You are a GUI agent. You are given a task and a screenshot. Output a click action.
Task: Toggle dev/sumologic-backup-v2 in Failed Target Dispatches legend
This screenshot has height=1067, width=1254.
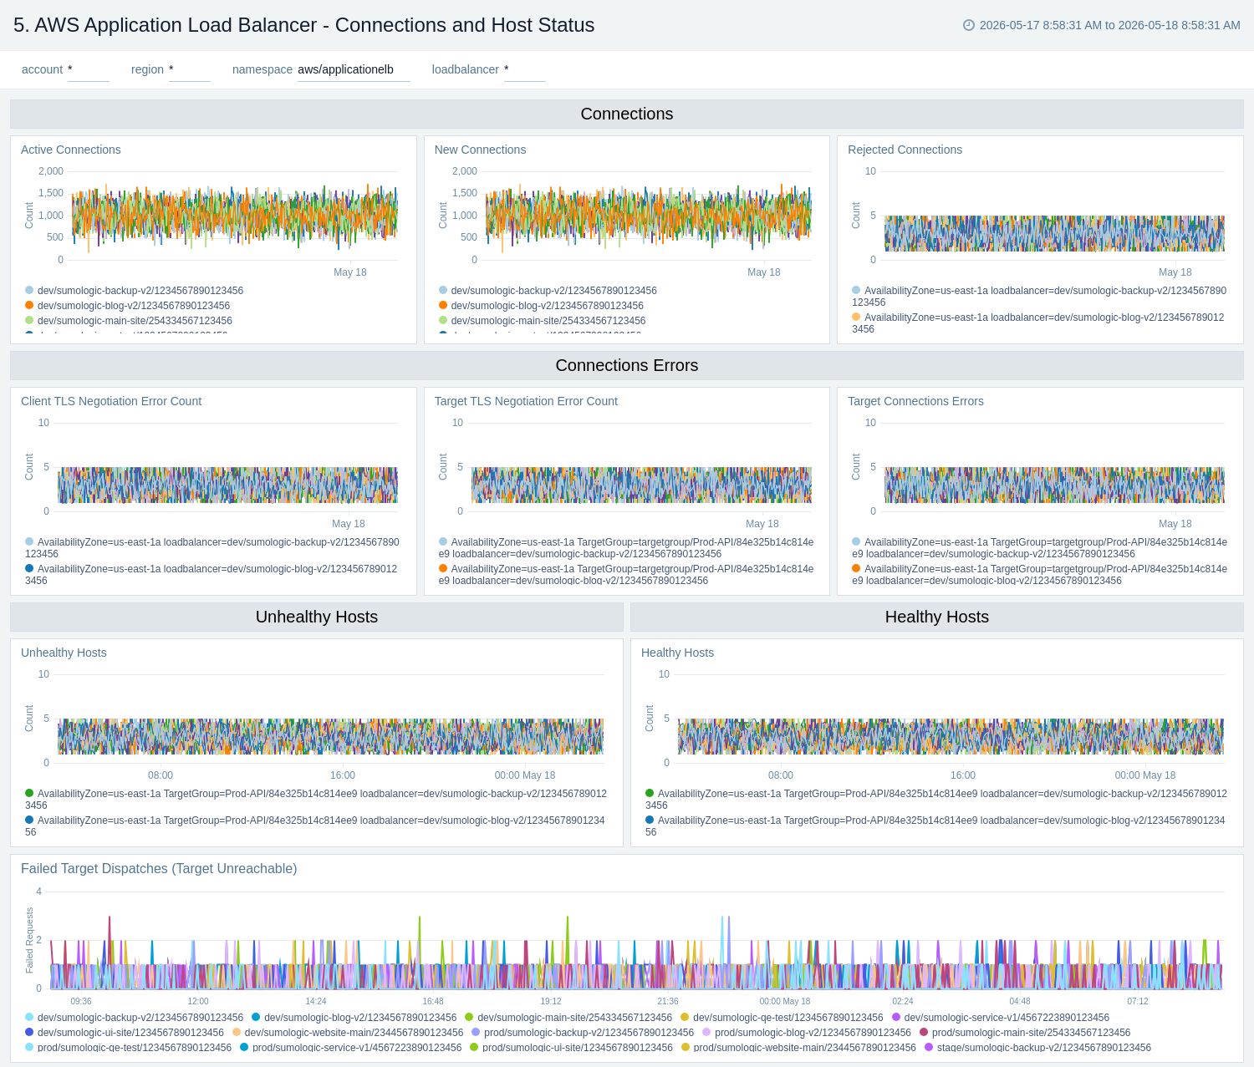click(x=134, y=1018)
